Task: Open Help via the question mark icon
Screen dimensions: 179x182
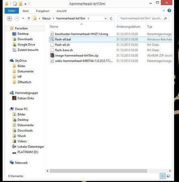Action: tap(169, 11)
